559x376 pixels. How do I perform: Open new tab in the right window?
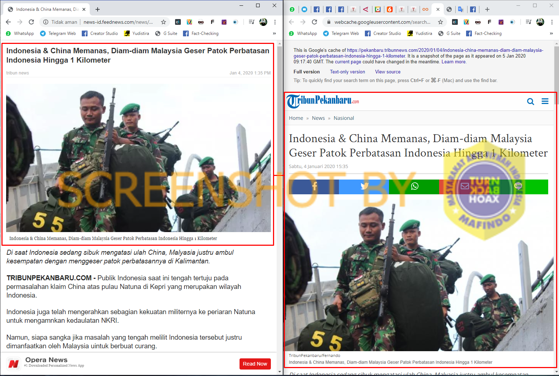(x=487, y=9)
